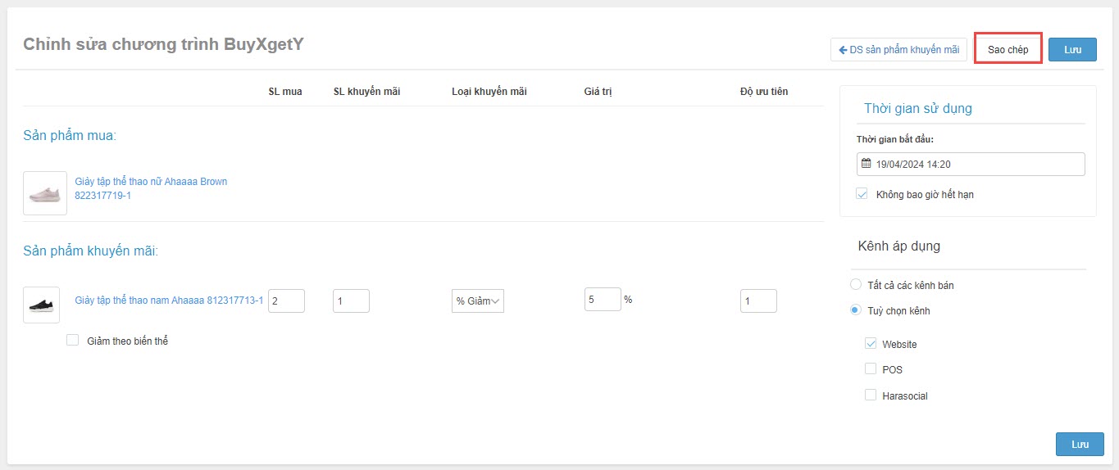The image size is (1119, 470).
Task: Click the SL mua quantity input field
Action: coord(286,301)
